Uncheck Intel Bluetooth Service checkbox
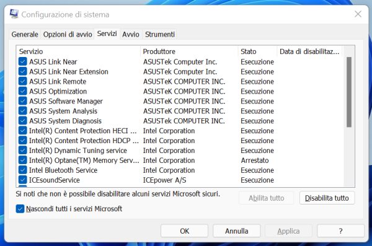 click(x=22, y=170)
